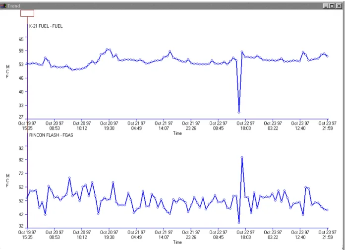Click Oct 21 97 14:07 label under RINCON FLASH chart

164,235
